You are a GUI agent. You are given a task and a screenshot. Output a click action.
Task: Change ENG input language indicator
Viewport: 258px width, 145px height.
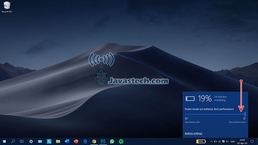[233, 142]
